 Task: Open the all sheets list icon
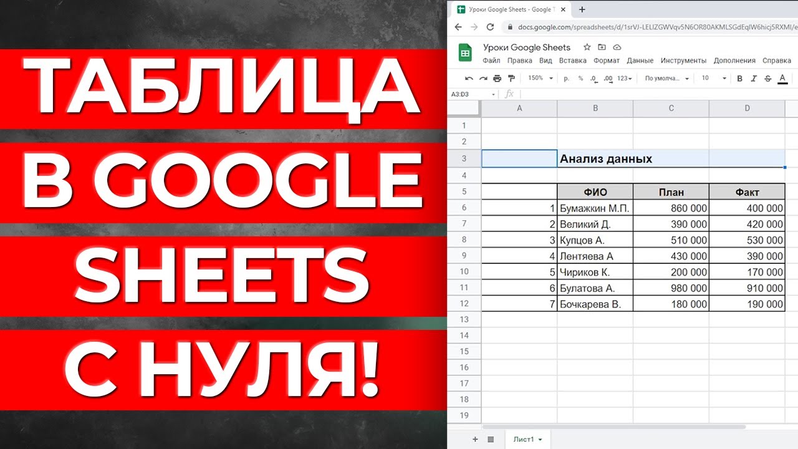pyautogui.click(x=491, y=439)
